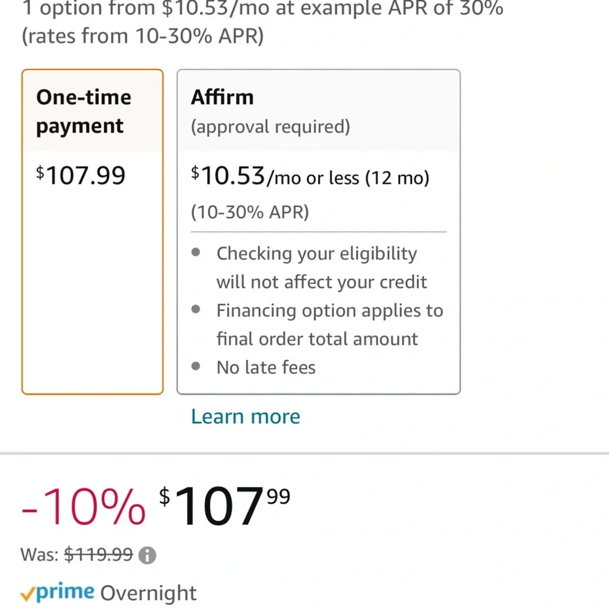This screenshot has height=609, width=609.
Task: Click the 1 option from $10.53/mo text
Action: (x=262, y=9)
